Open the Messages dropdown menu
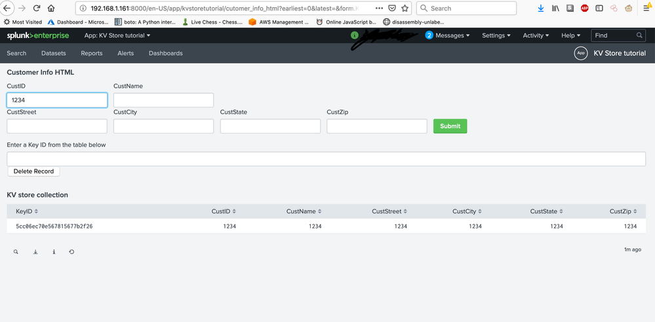655x322 pixels. (448, 35)
